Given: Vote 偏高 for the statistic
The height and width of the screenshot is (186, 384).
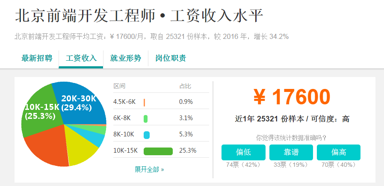Looking at the screenshot, I should tap(339, 152).
